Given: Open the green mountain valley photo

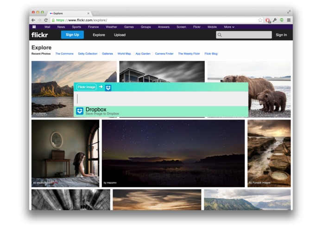Looking at the screenshot, I should click(247, 199).
